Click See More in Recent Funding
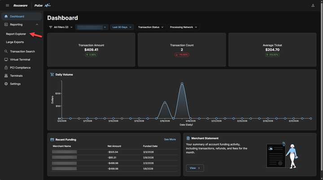 (x=170, y=139)
